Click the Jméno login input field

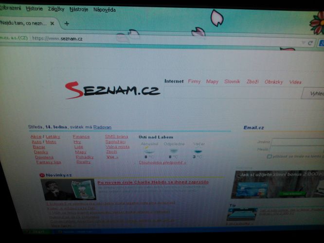tap(298, 142)
